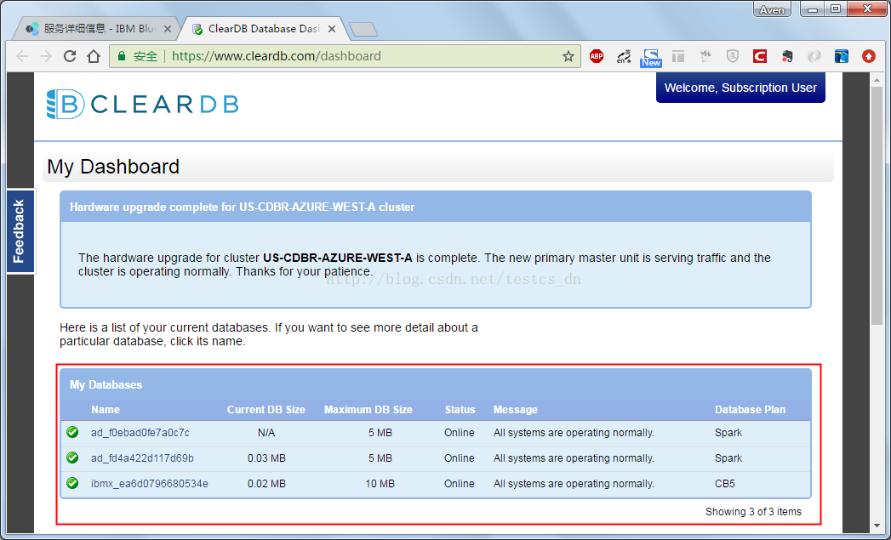The width and height of the screenshot is (891, 540).
Task: Click the green check for ibmx_ea6d0796680534e
Action: tap(72, 483)
